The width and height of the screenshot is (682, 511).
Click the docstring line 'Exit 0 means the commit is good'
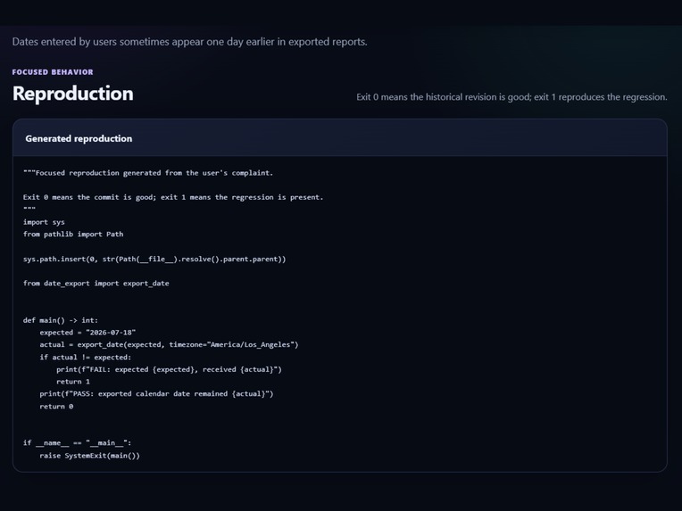pyautogui.click(x=173, y=197)
